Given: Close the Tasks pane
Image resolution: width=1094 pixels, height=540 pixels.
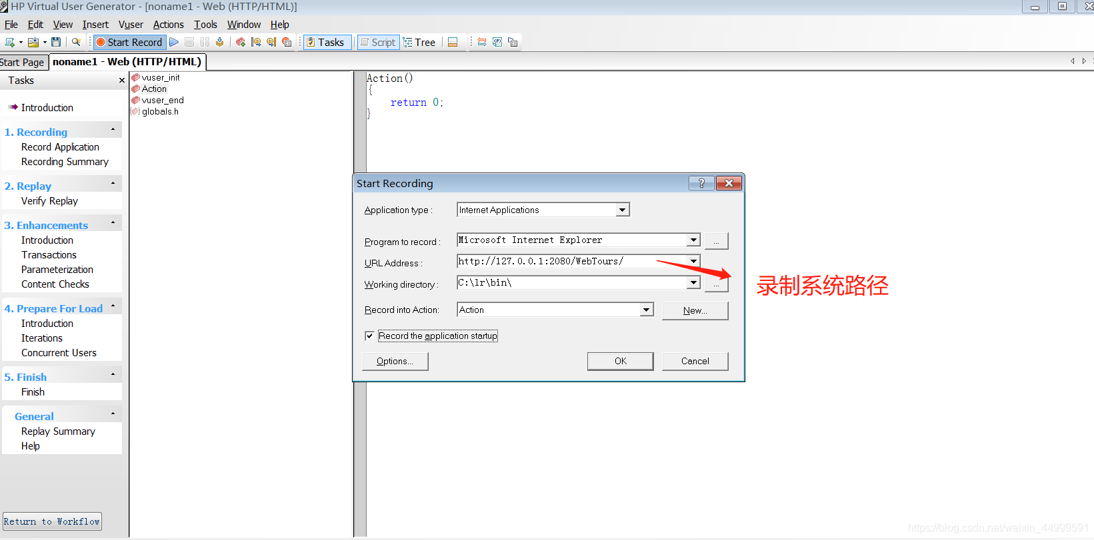Looking at the screenshot, I should point(121,81).
